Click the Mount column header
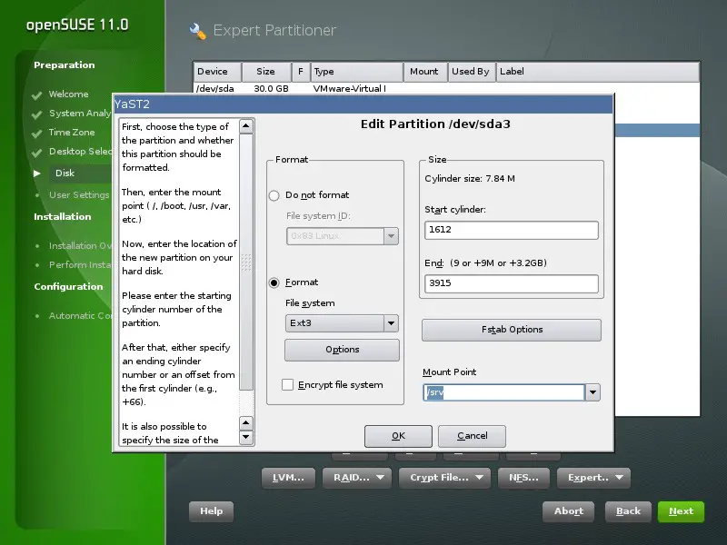 point(425,72)
